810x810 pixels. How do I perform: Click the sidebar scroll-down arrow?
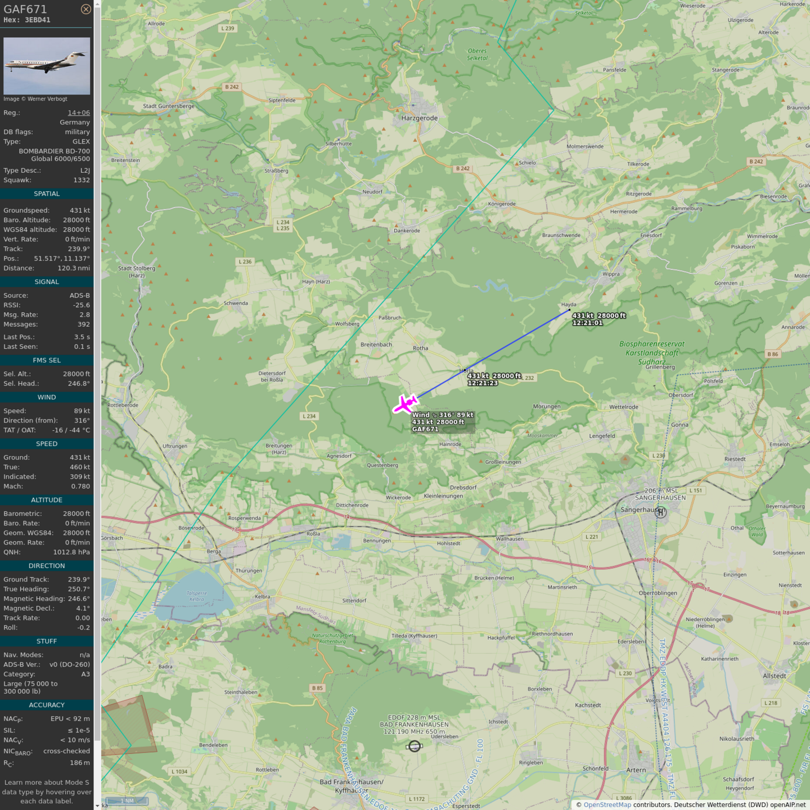pos(97,805)
